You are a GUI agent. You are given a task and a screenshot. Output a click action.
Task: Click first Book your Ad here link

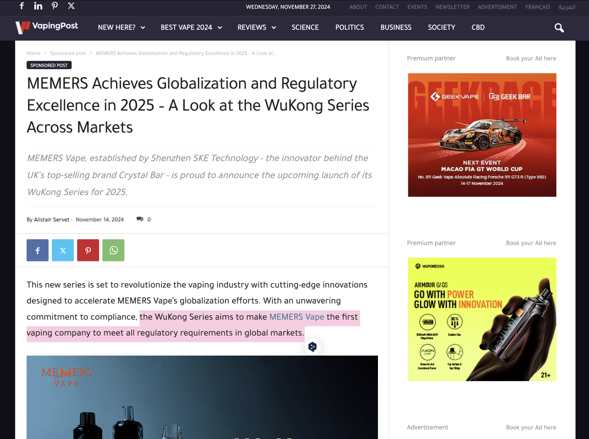531,58
